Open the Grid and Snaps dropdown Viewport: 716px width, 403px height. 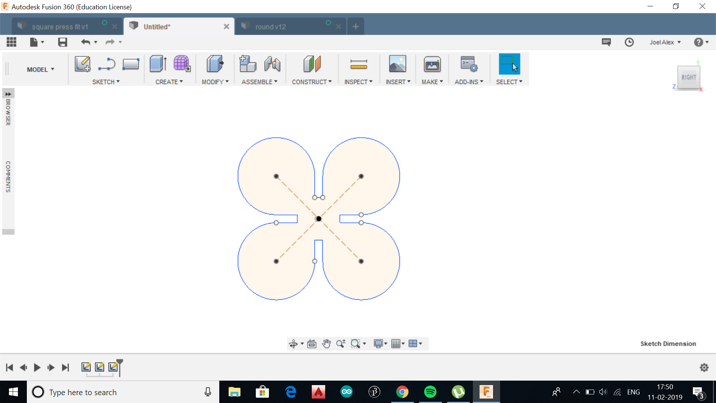point(398,344)
